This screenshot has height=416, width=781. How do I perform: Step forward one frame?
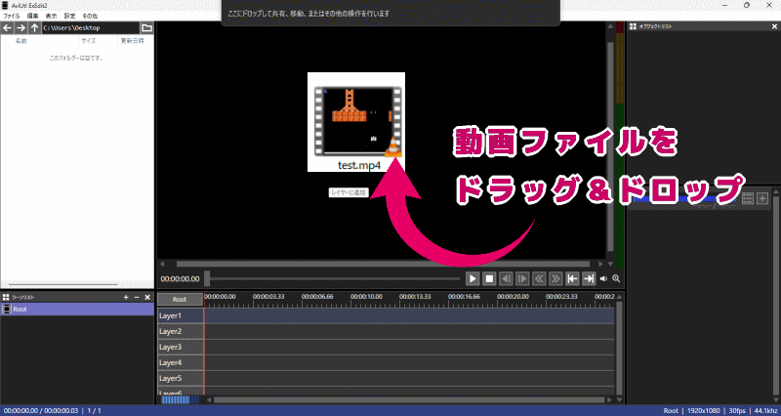(x=522, y=278)
